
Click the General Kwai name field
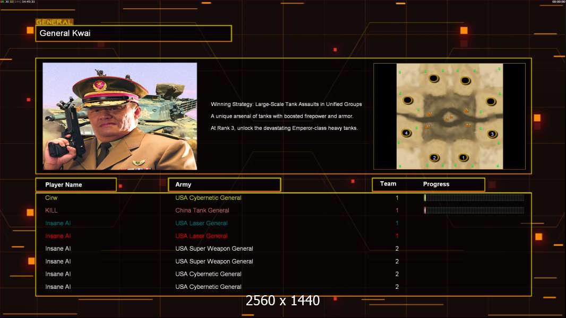(x=134, y=33)
